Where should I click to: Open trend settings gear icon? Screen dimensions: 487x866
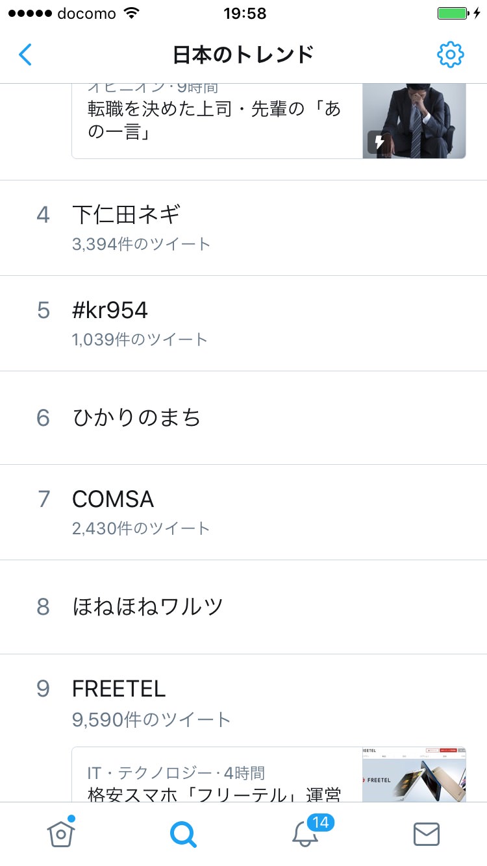450,55
